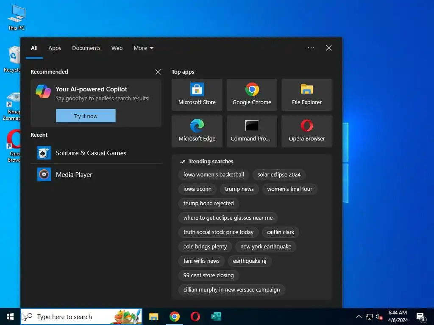Click the muted volume tray icon
This screenshot has height=325, width=434.
[379, 317]
